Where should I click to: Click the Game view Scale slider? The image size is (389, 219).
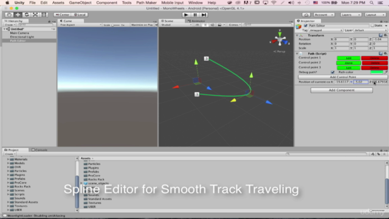115,25
